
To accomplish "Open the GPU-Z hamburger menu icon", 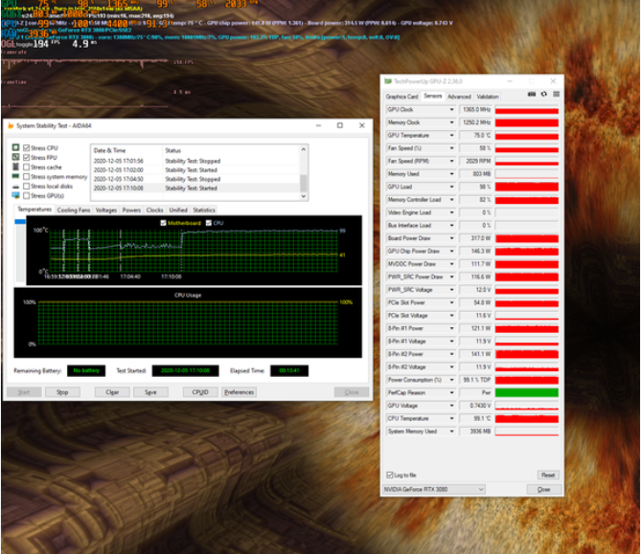I will (556, 95).
